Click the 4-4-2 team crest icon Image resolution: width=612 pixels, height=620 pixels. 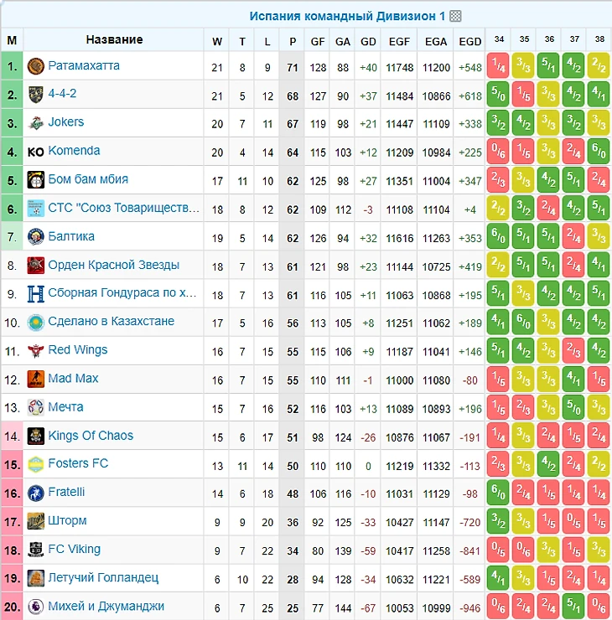(x=35, y=95)
